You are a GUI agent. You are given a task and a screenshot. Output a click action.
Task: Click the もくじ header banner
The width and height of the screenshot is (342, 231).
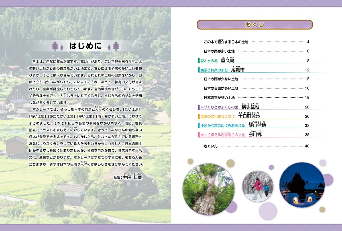pyautogui.click(x=255, y=25)
